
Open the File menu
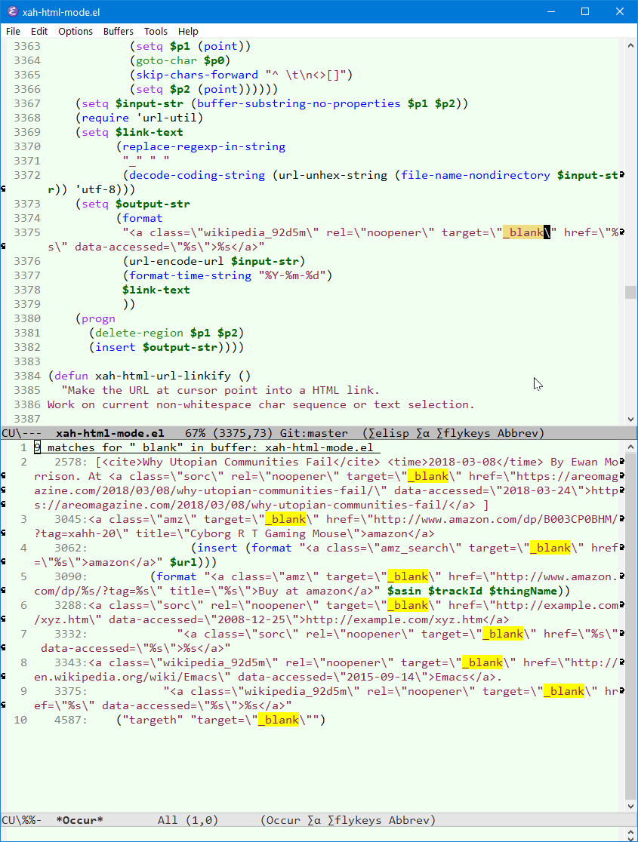12,31
